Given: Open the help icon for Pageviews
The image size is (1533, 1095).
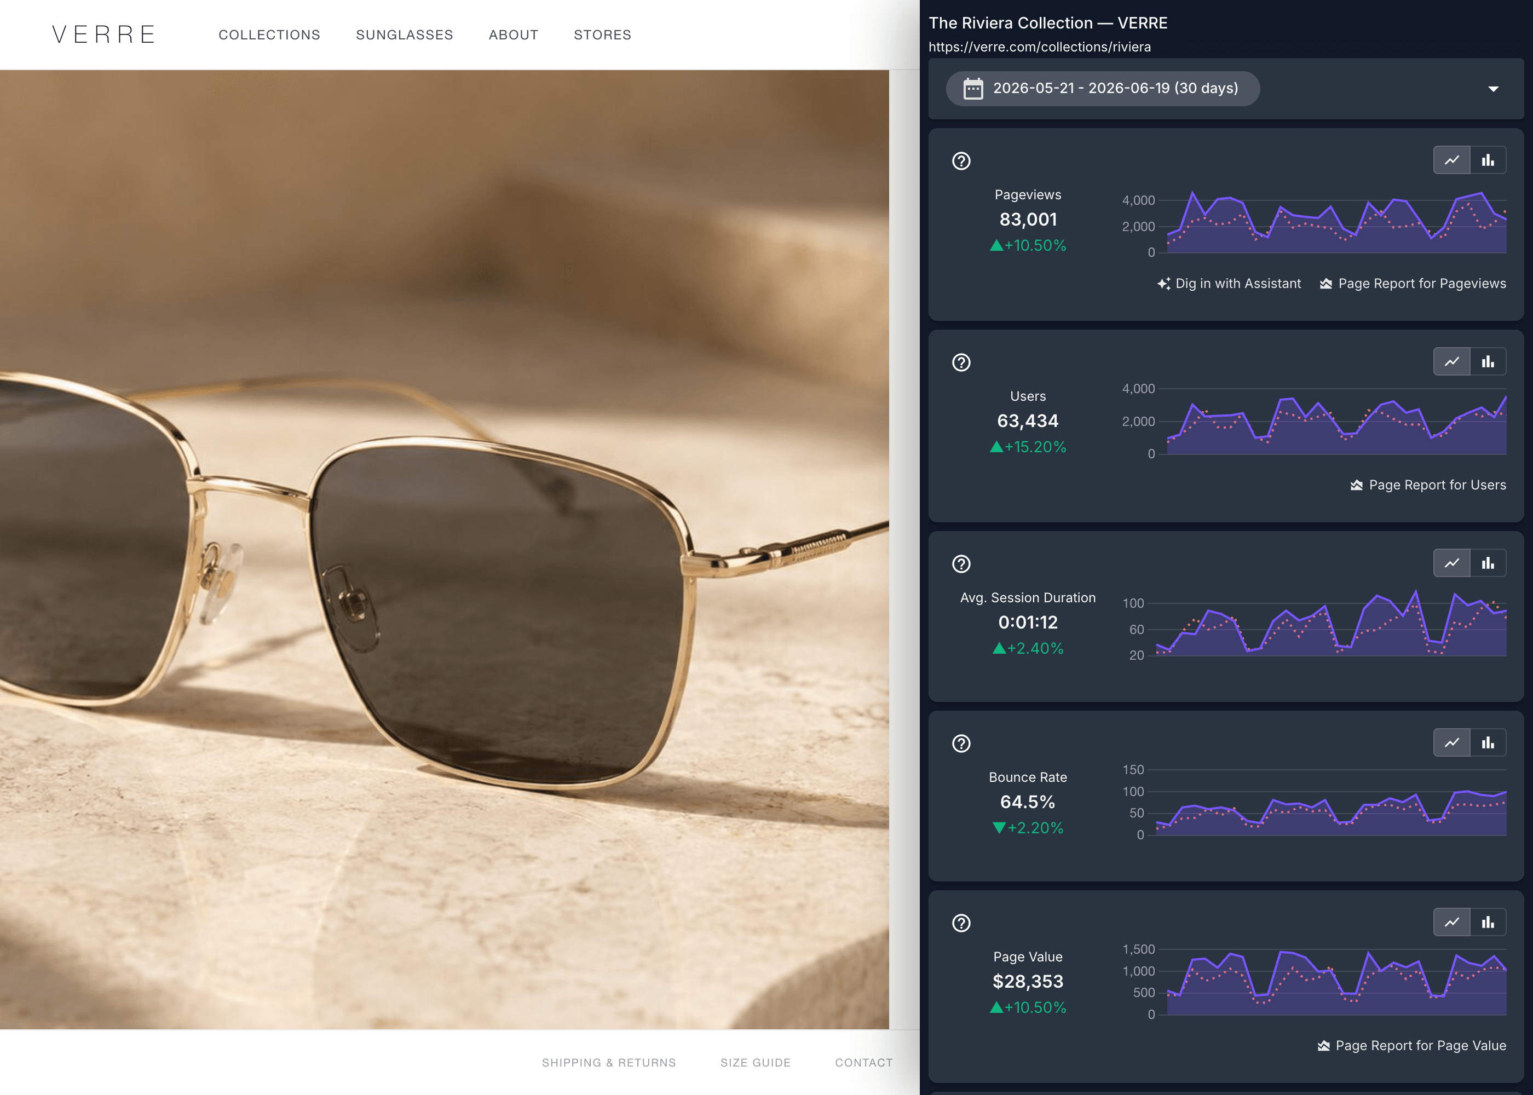Looking at the screenshot, I should click(x=961, y=161).
